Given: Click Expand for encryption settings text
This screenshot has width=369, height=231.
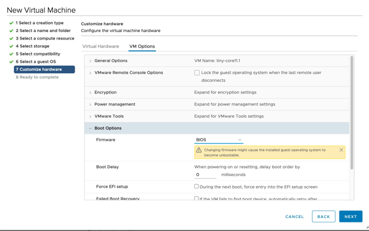Looking at the screenshot, I should point(225,92).
